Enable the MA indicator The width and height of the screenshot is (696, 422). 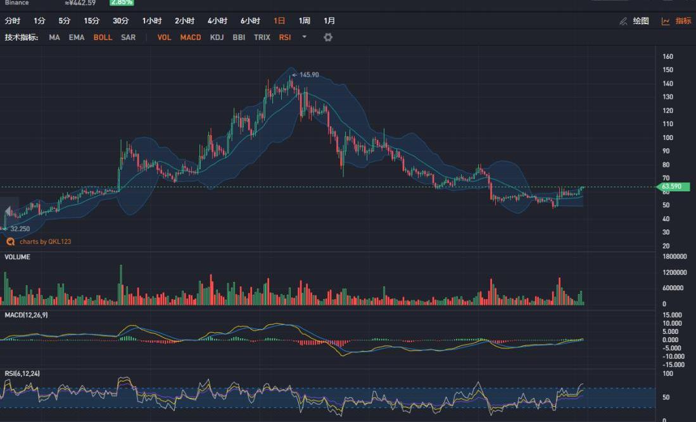[54, 37]
